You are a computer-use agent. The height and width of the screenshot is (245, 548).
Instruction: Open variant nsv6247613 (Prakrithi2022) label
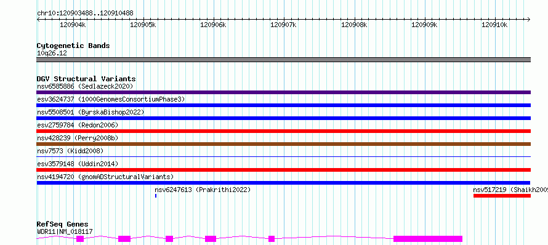point(203,190)
